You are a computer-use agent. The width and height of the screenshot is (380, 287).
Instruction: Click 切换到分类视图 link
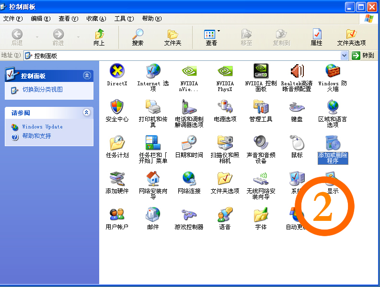click(x=42, y=90)
